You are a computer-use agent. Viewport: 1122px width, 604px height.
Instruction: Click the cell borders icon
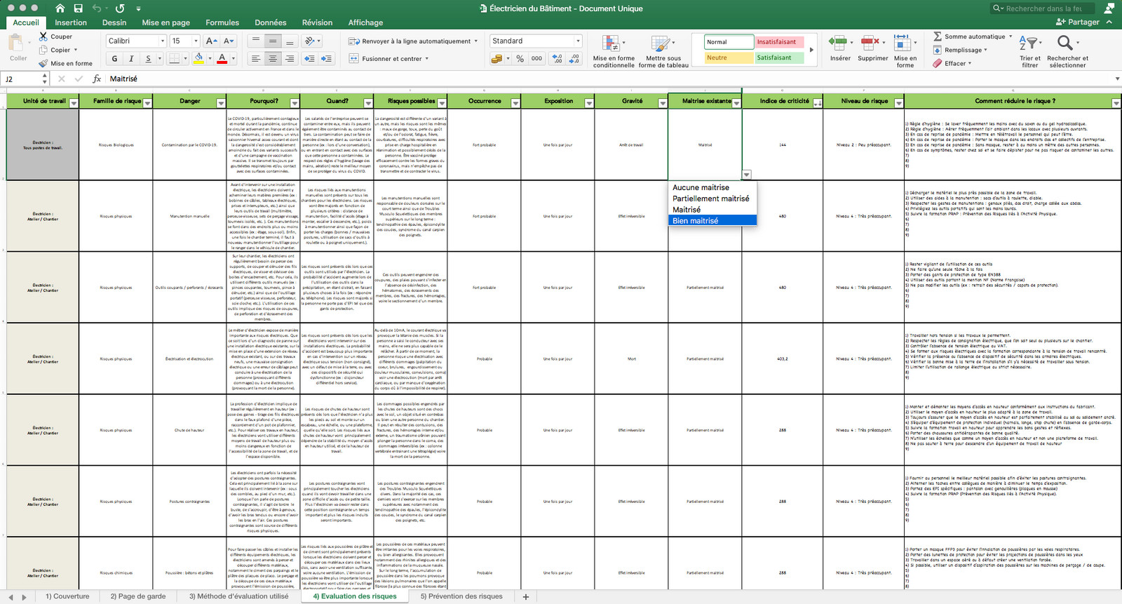pyautogui.click(x=175, y=59)
